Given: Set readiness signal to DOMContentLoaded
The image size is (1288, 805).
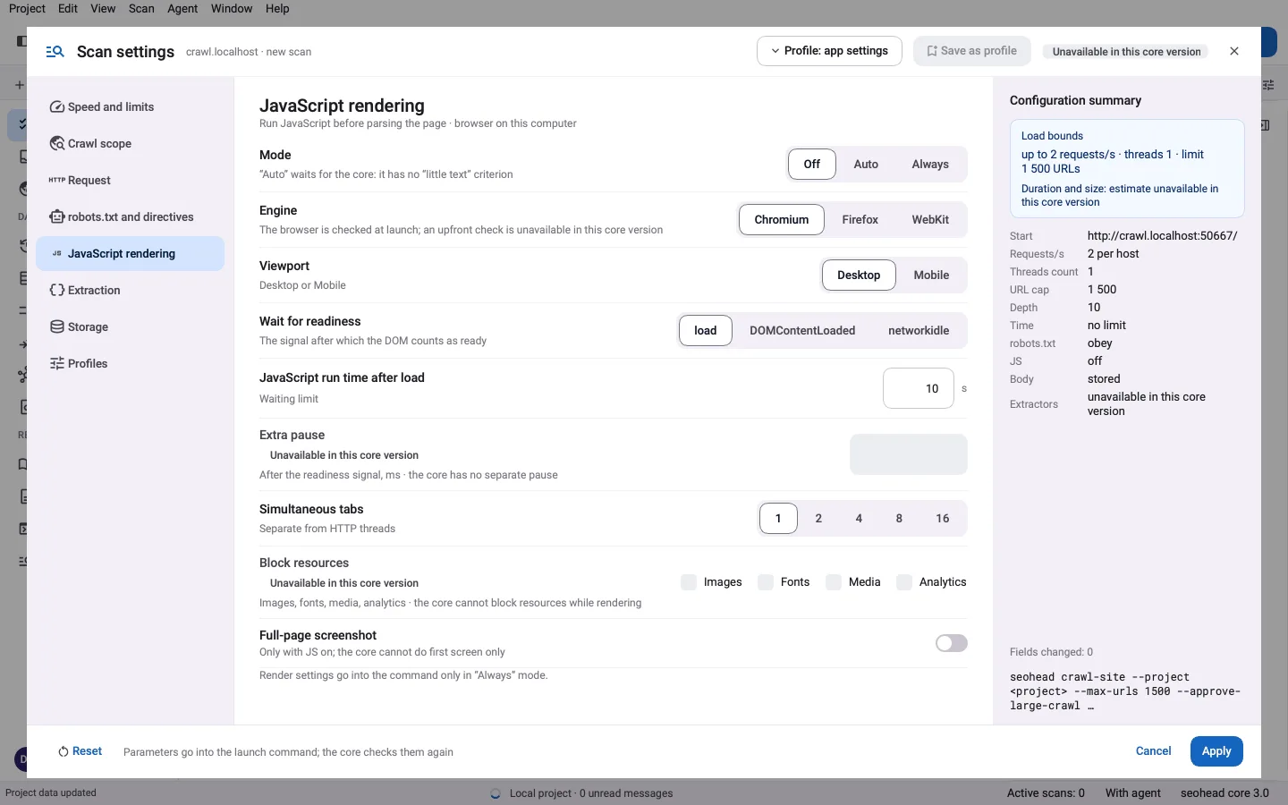Looking at the screenshot, I should (802, 331).
